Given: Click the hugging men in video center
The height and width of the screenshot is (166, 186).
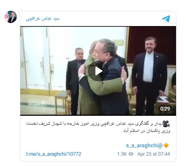Looking at the screenshot, I should coord(102,77).
